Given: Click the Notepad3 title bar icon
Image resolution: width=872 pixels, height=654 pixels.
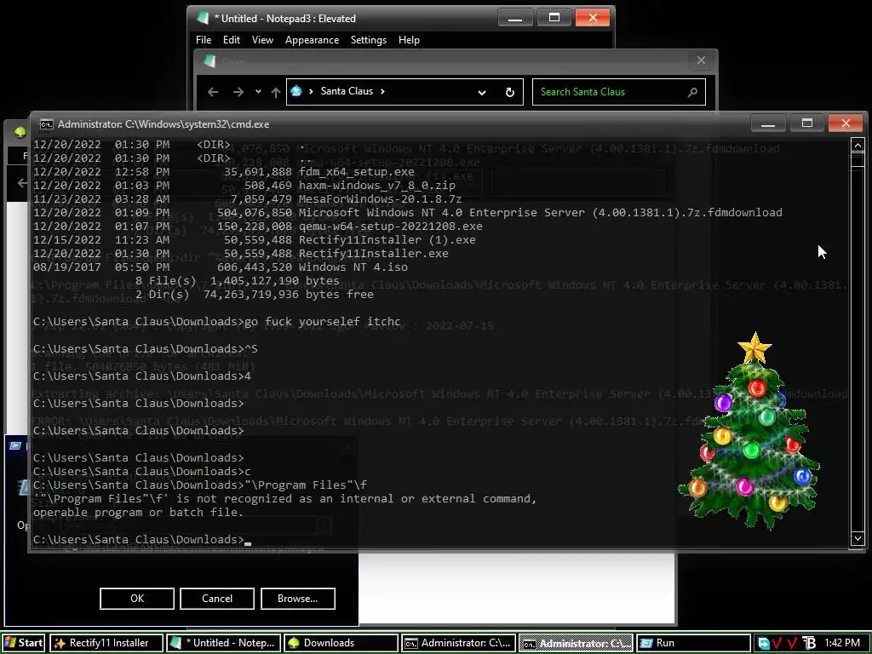Looking at the screenshot, I should [x=203, y=18].
